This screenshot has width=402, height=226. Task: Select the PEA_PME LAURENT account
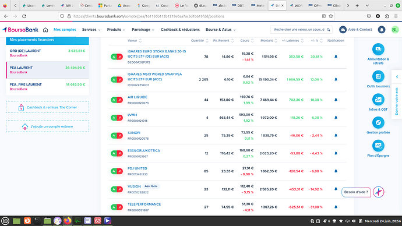click(47, 87)
